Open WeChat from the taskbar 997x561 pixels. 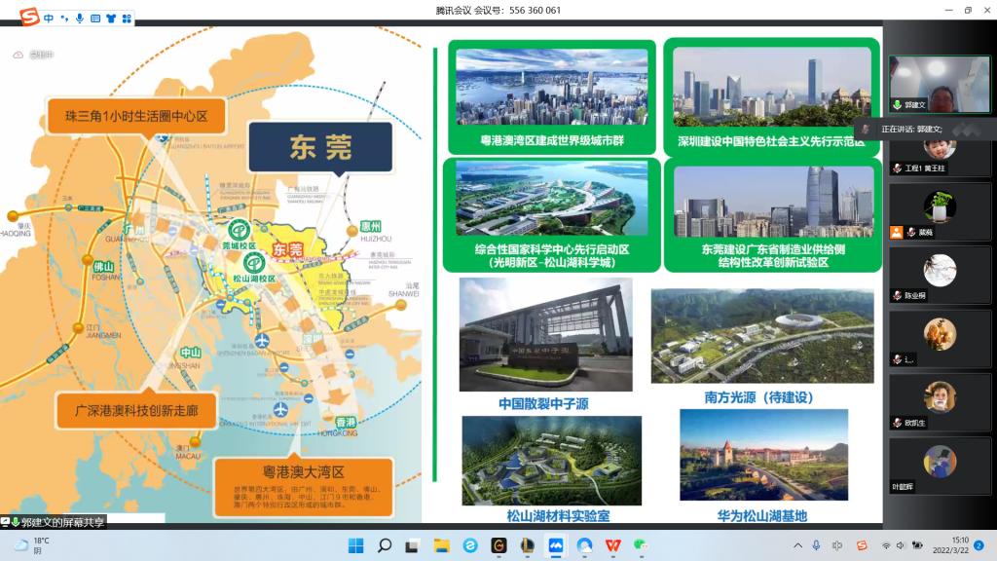[641, 545]
